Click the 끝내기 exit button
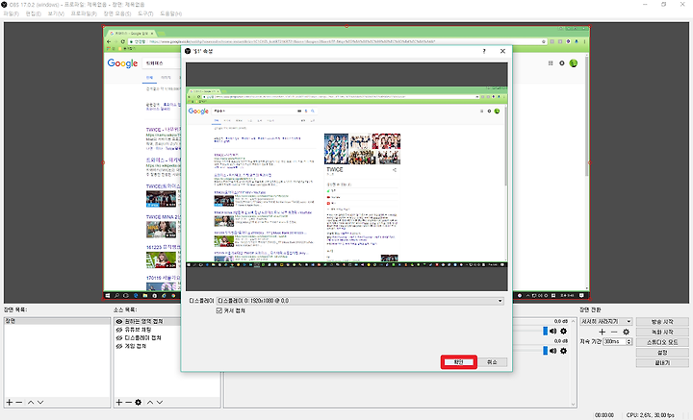 [662, 362]
